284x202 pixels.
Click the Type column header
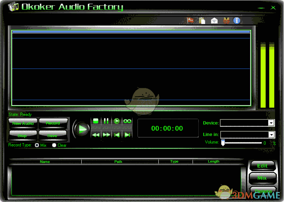pos(174,161)
